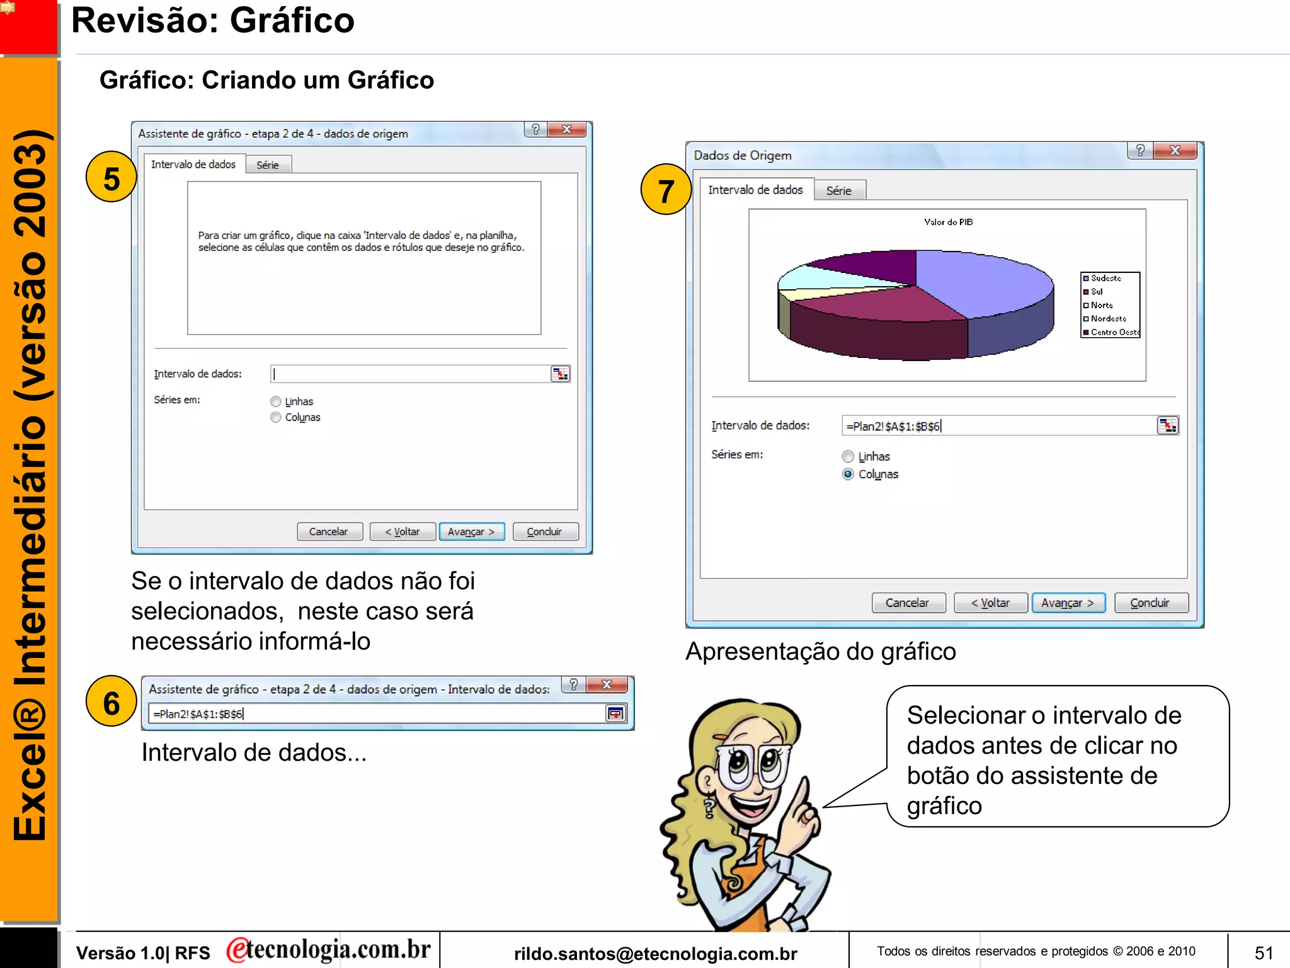Viewport: 1290px width, 968px height.
Task: Select Linhas radio in step 5 dialog
Action: 275,401
